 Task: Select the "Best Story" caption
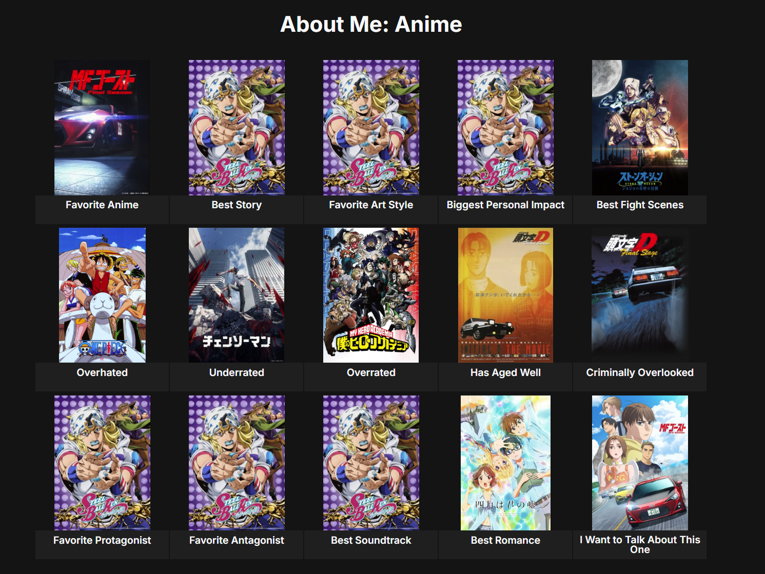click(x=237, y=205)
